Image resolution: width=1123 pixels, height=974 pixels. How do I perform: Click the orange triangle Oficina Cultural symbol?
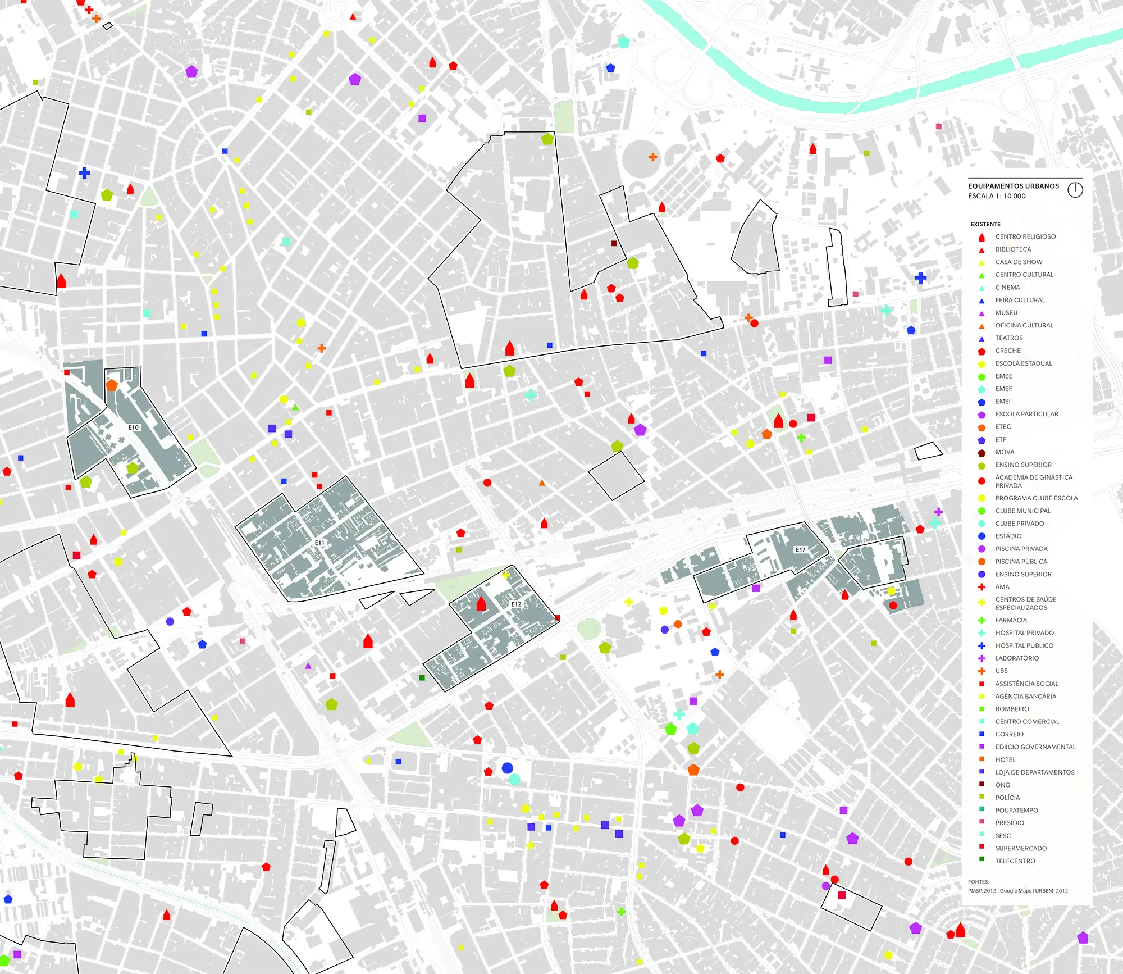point(982,326)
